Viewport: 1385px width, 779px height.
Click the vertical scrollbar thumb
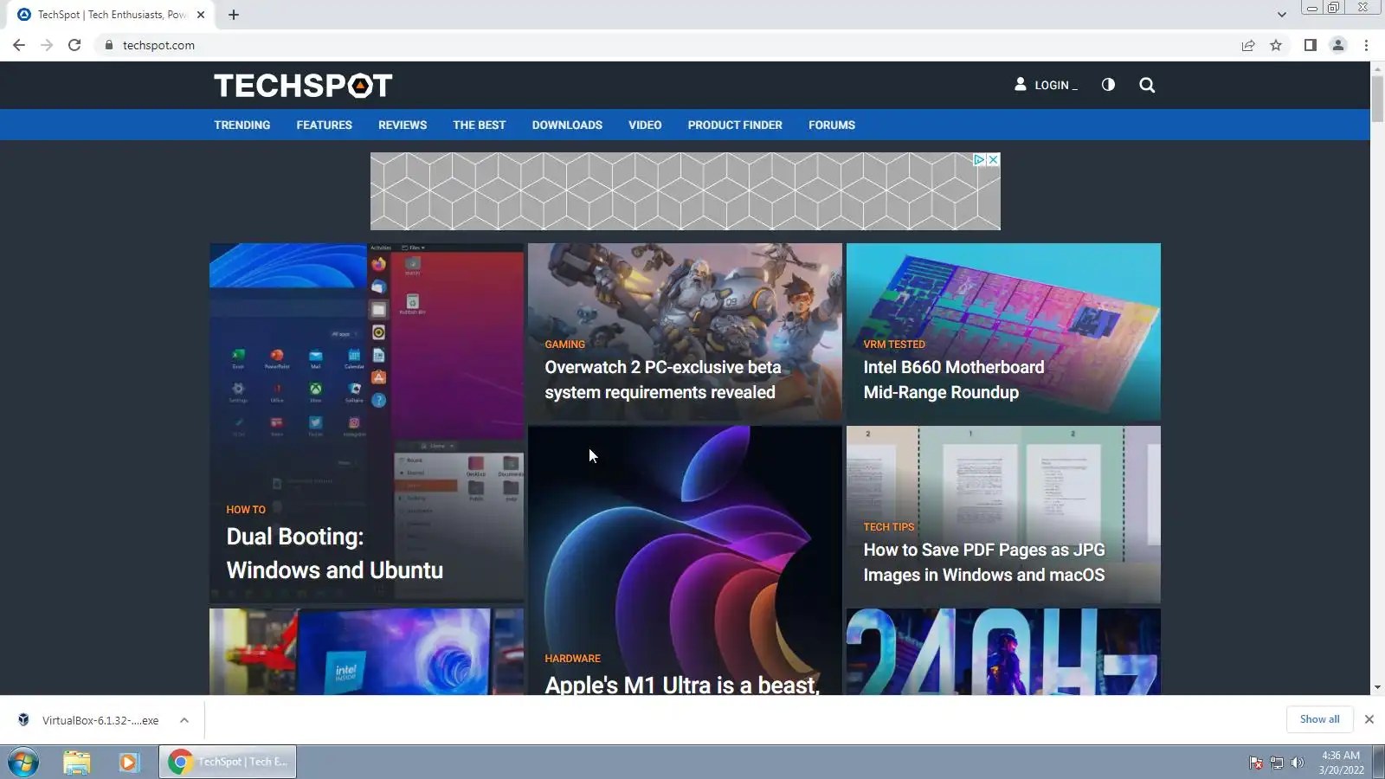click(1377, 99)
